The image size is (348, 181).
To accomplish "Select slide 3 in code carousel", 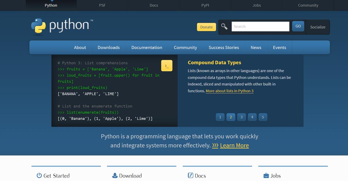I will [241, 117].
